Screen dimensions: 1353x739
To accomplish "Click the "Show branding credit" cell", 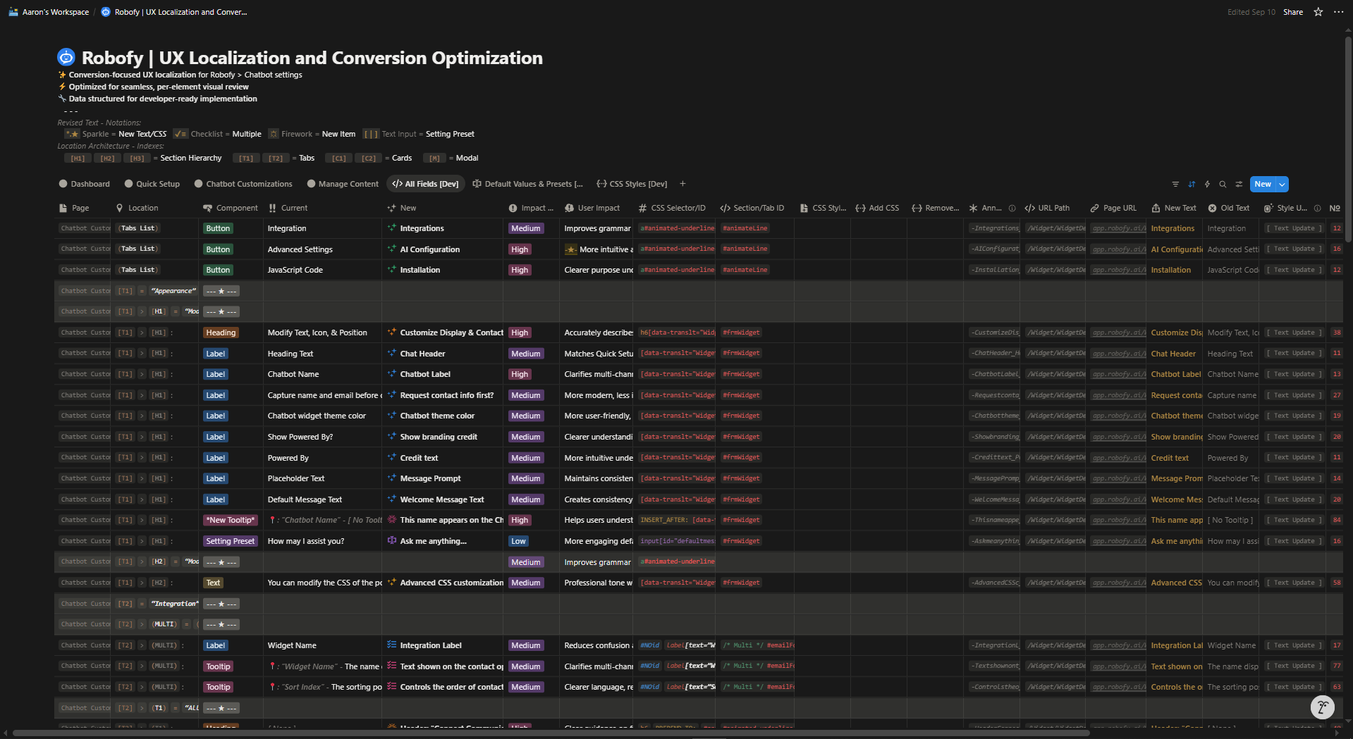I will tap(442, 437).
